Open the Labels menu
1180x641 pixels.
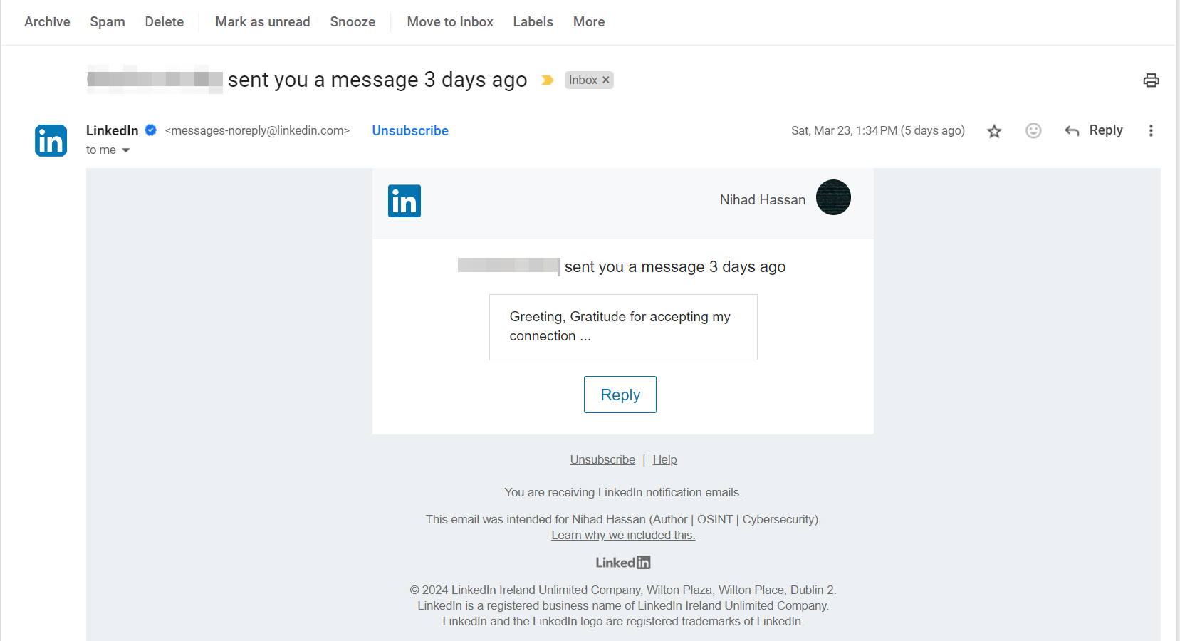pyautogui.click(x=533, y=21)
